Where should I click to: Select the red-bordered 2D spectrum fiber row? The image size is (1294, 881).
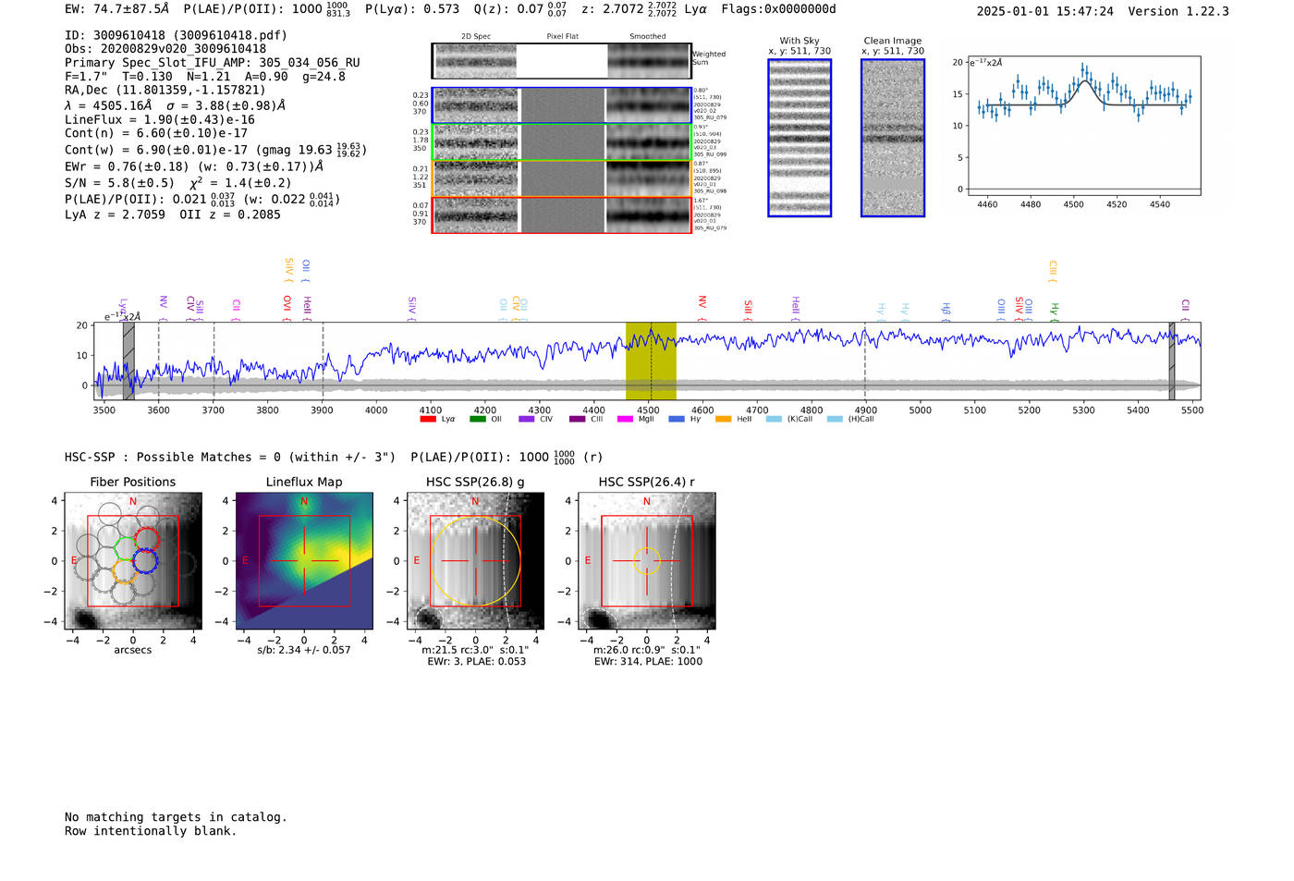[562, 214]
